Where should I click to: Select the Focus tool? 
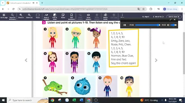(x=38, y=16)
